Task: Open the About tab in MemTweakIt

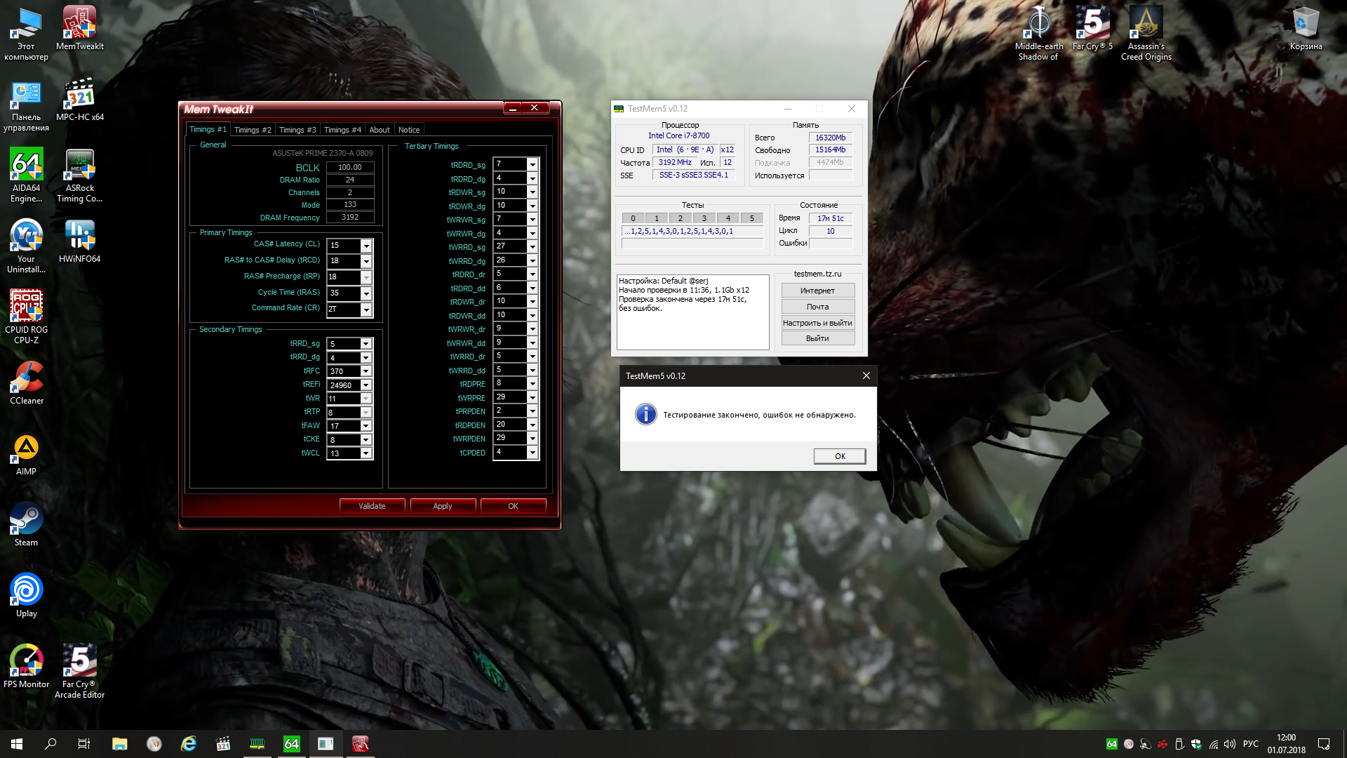Action: (379, 130)
